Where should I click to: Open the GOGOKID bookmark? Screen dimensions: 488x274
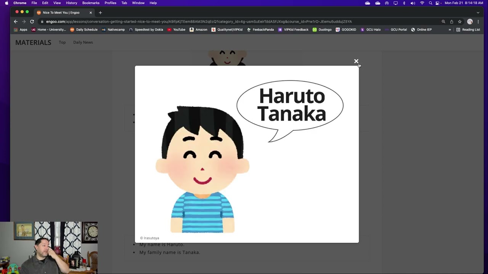pos(346,30)
